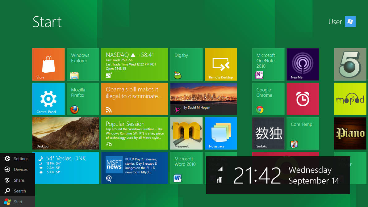Launch the Piano app
The image size is (368, 207).
(x=350, y=133)
